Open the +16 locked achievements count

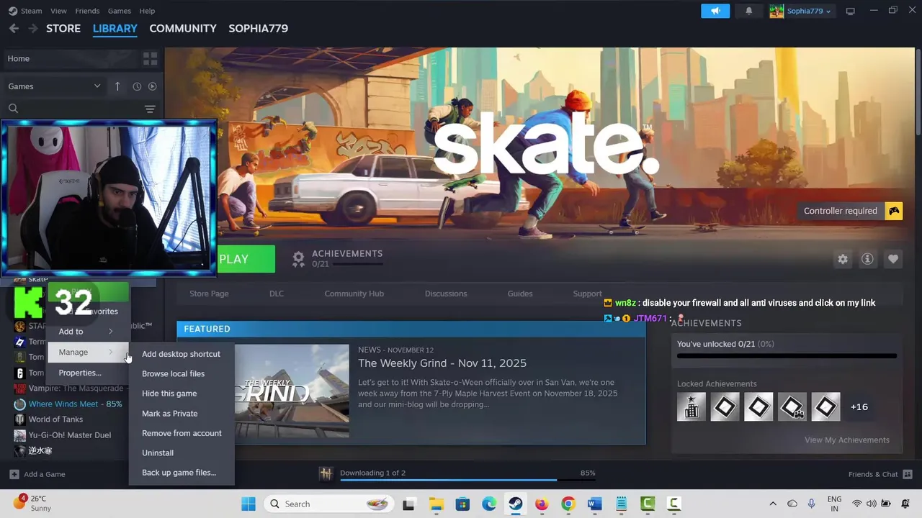[859, 407]
